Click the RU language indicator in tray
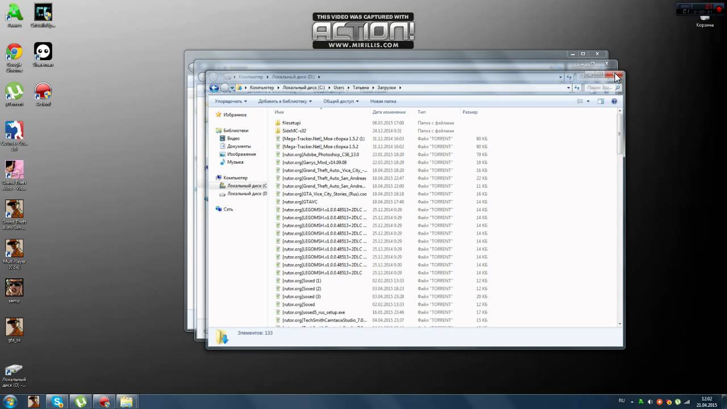The image size is (727, 409). coord(621,401)
